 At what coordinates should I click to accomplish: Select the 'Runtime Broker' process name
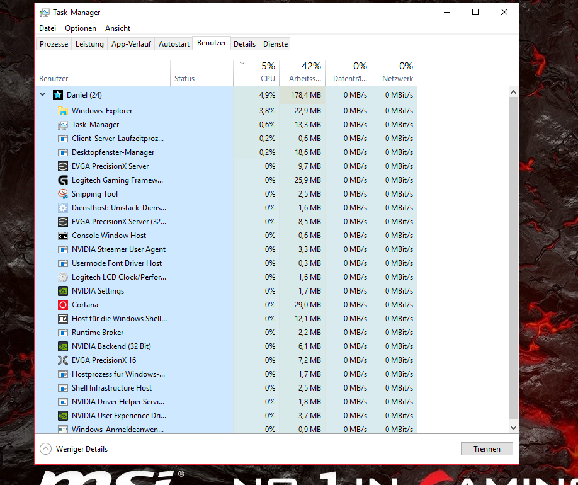(98, 333)
